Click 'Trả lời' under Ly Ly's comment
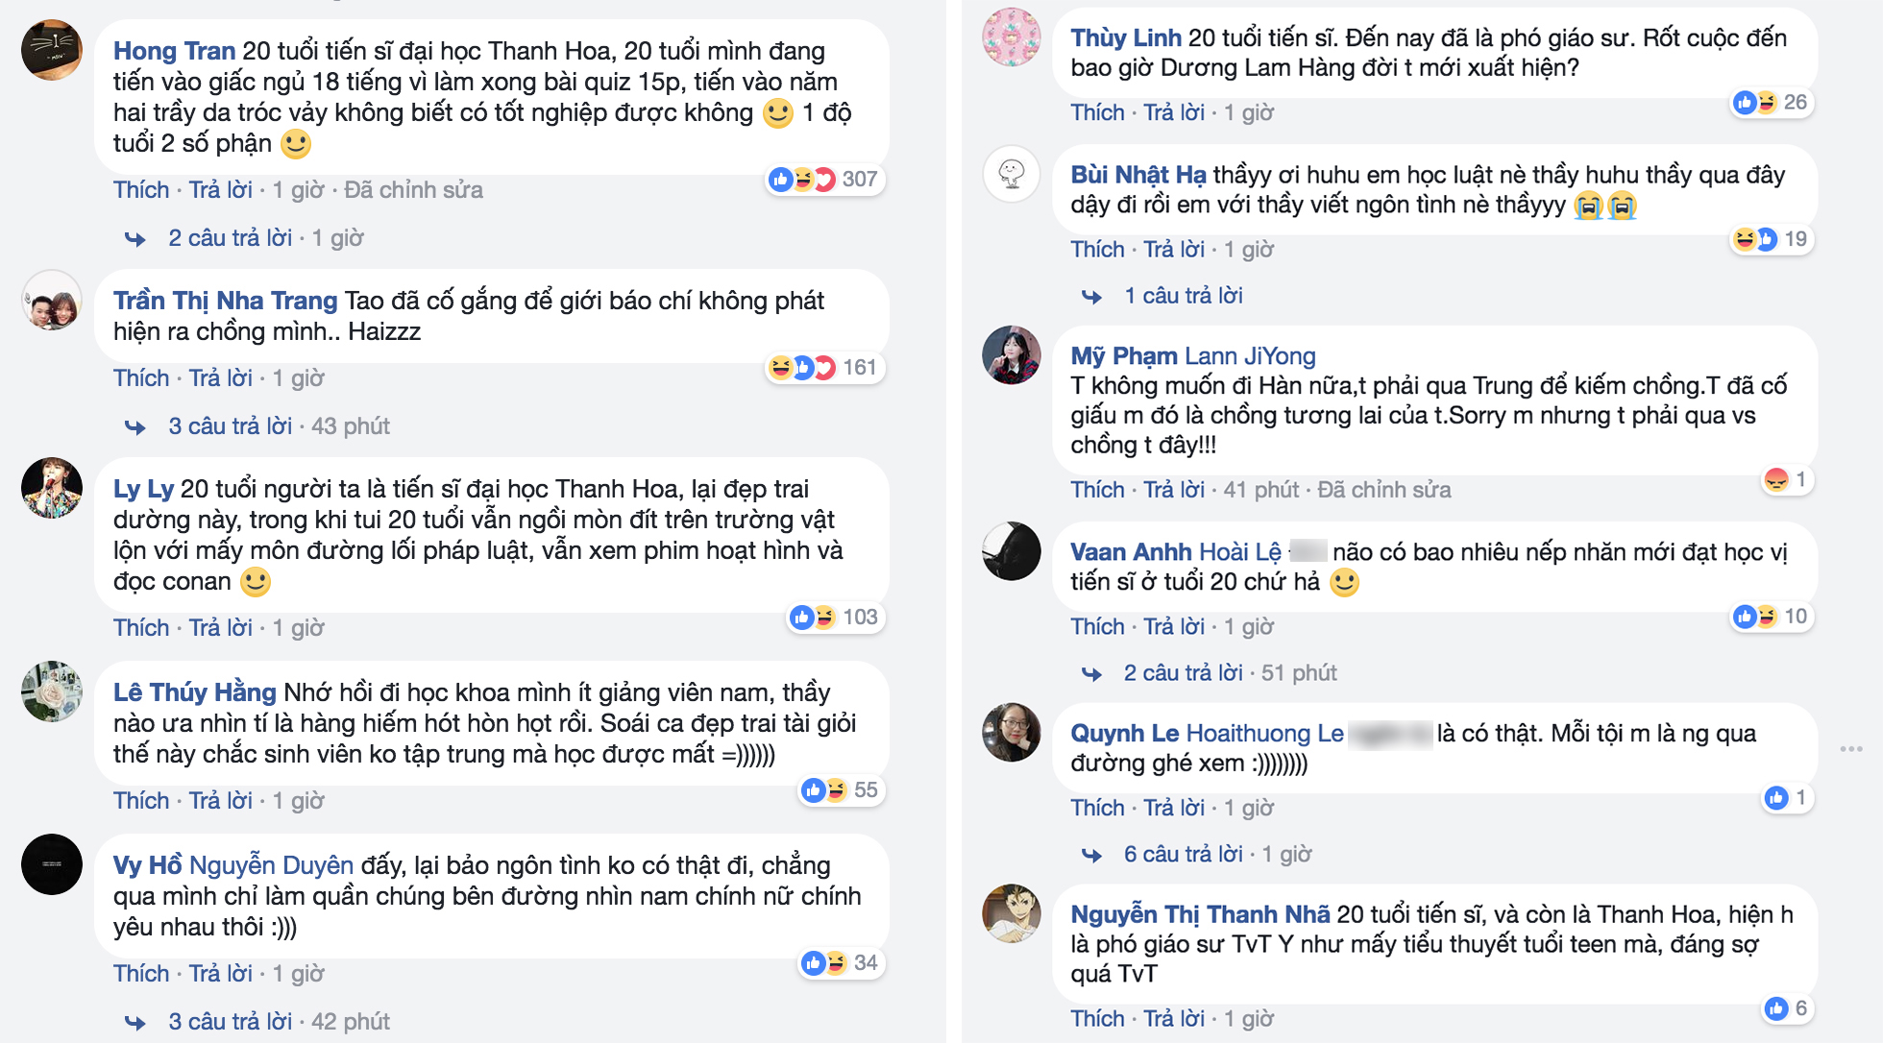1883x1043 pixels. coord(220,627)
